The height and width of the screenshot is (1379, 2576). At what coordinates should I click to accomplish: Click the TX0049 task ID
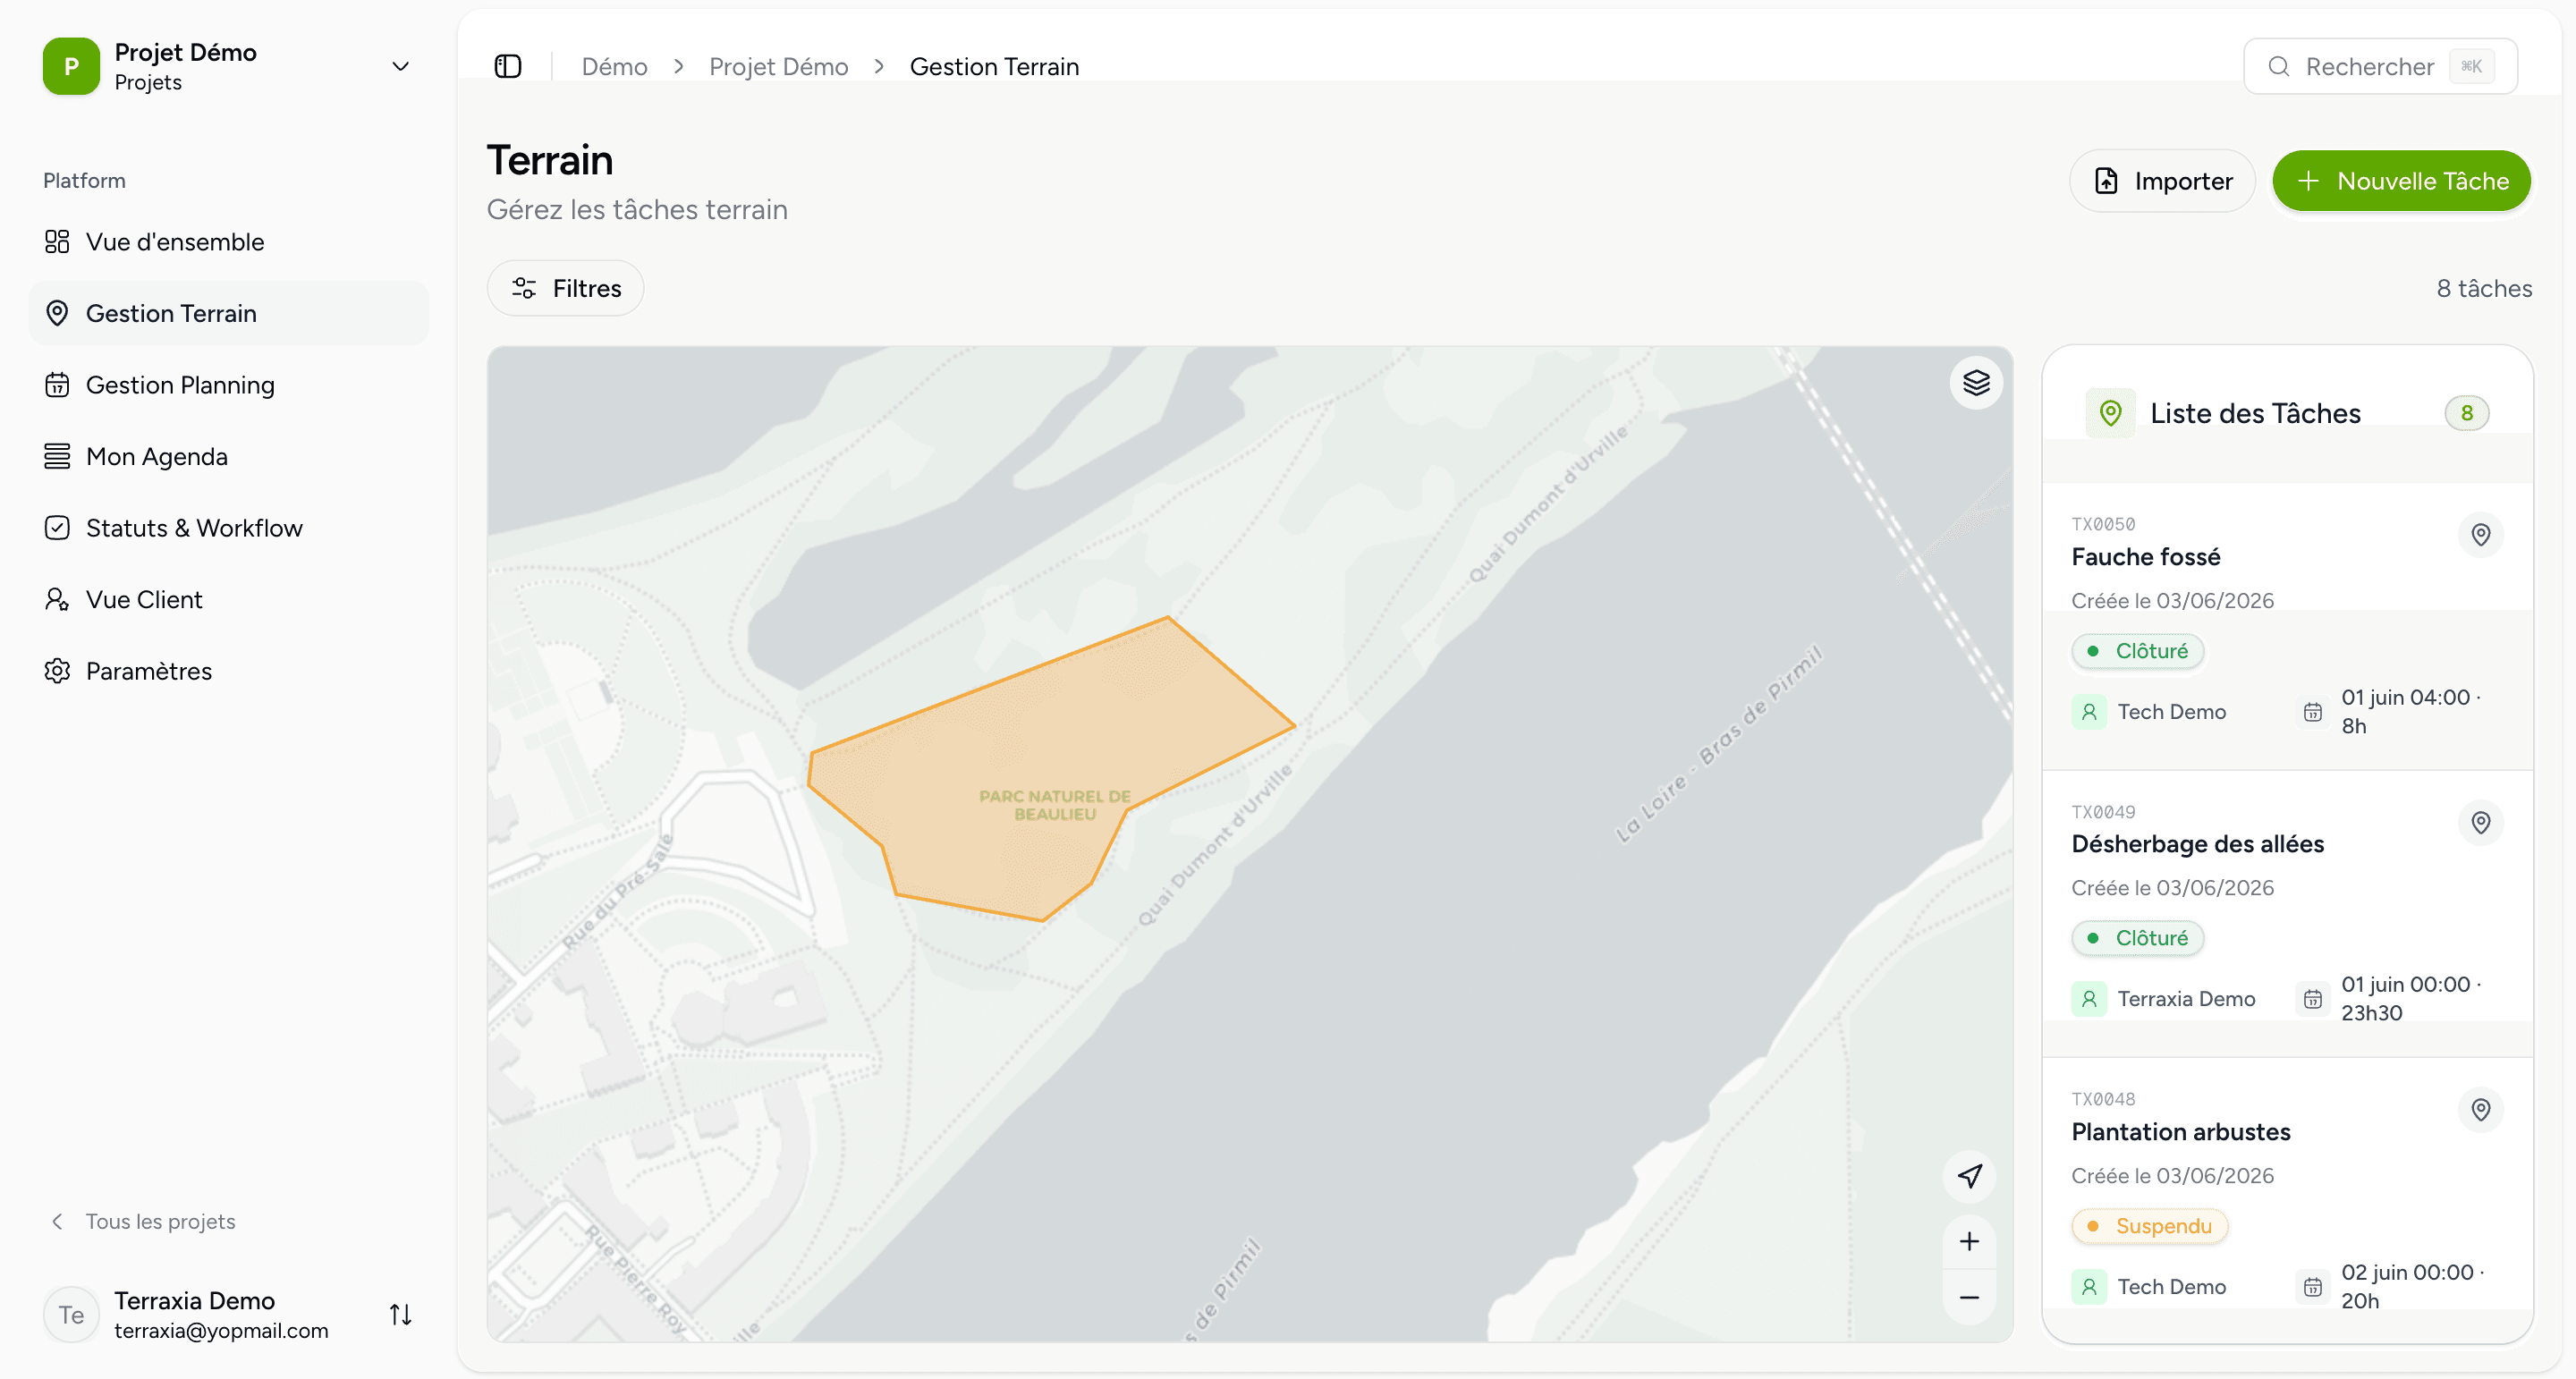(2103, 812)
